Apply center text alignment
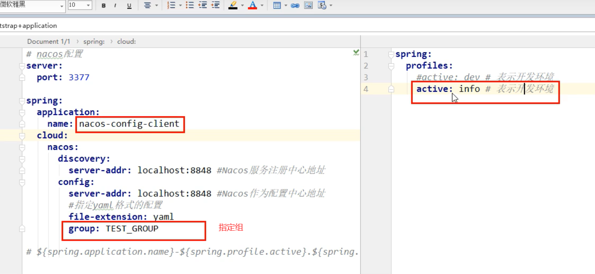The height and width of the screenshot is (274, 595). pos(147,6)
